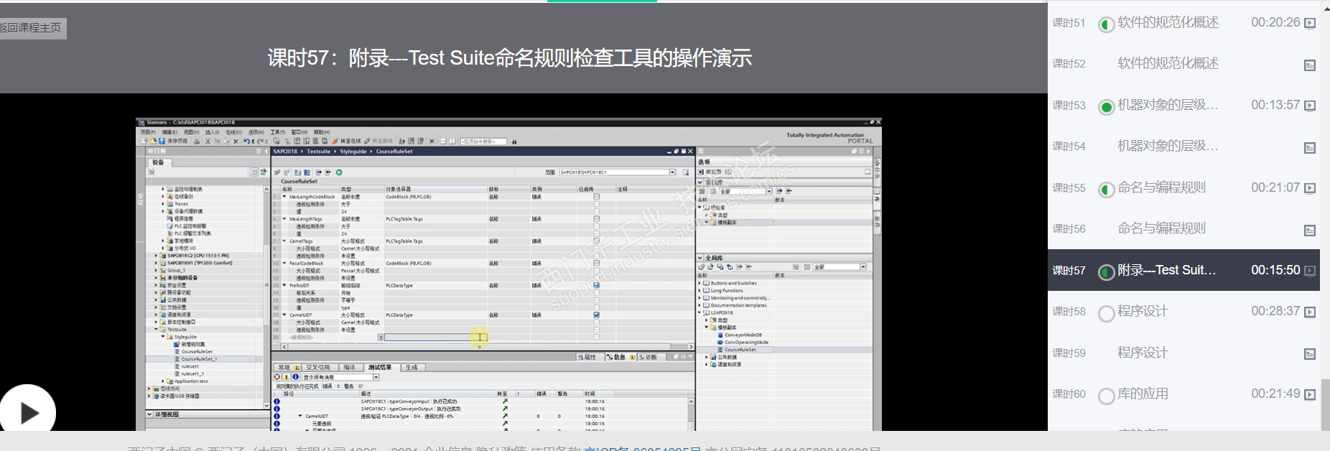Toggle 已启用 checkbox for MaxLengthCodeBlock rule
This screenshot has width=1330, height=451.
click(x=596, y=197)
